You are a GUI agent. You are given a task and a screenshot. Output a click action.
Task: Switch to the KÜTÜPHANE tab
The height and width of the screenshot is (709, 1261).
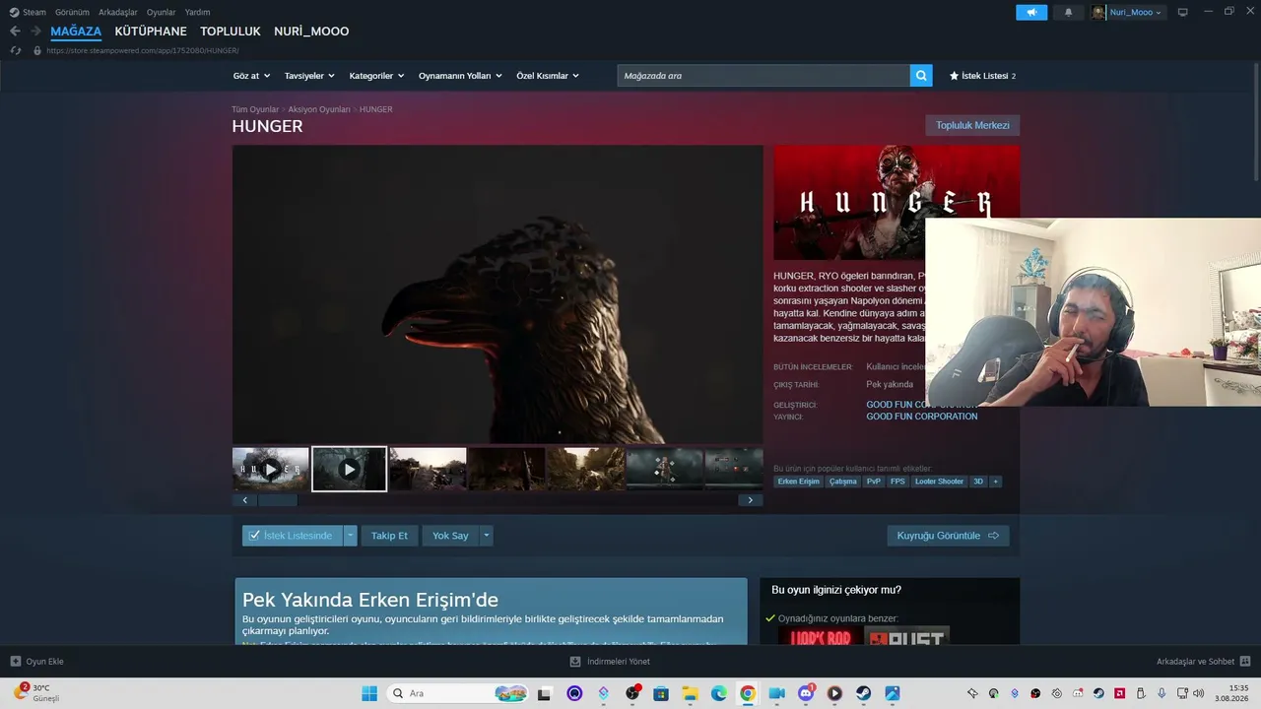[151, 32]
